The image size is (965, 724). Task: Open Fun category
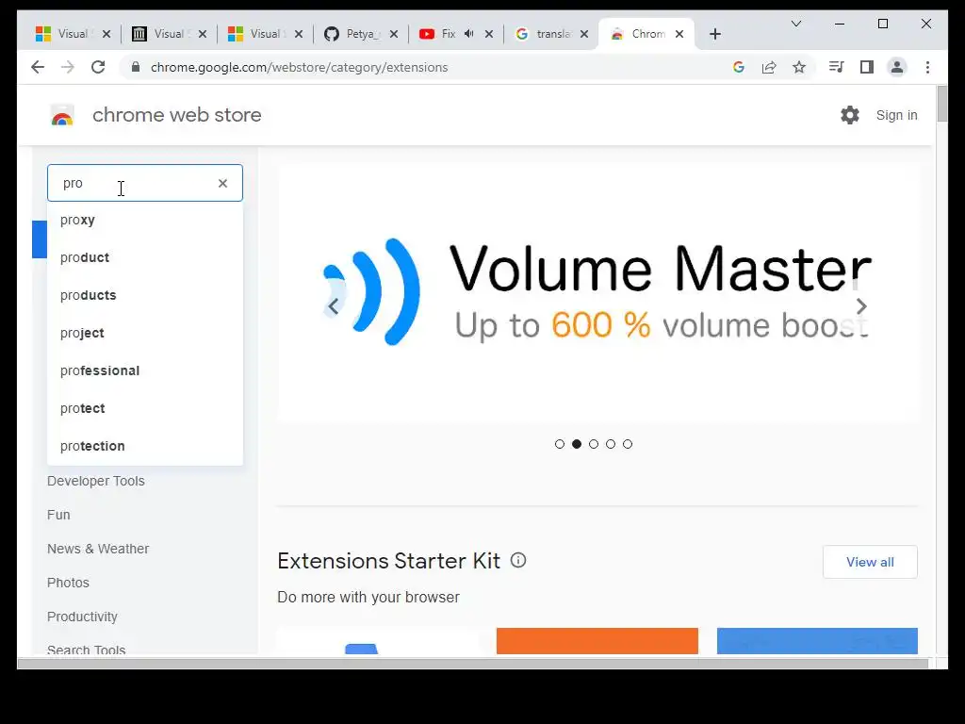tap(58, 515)
